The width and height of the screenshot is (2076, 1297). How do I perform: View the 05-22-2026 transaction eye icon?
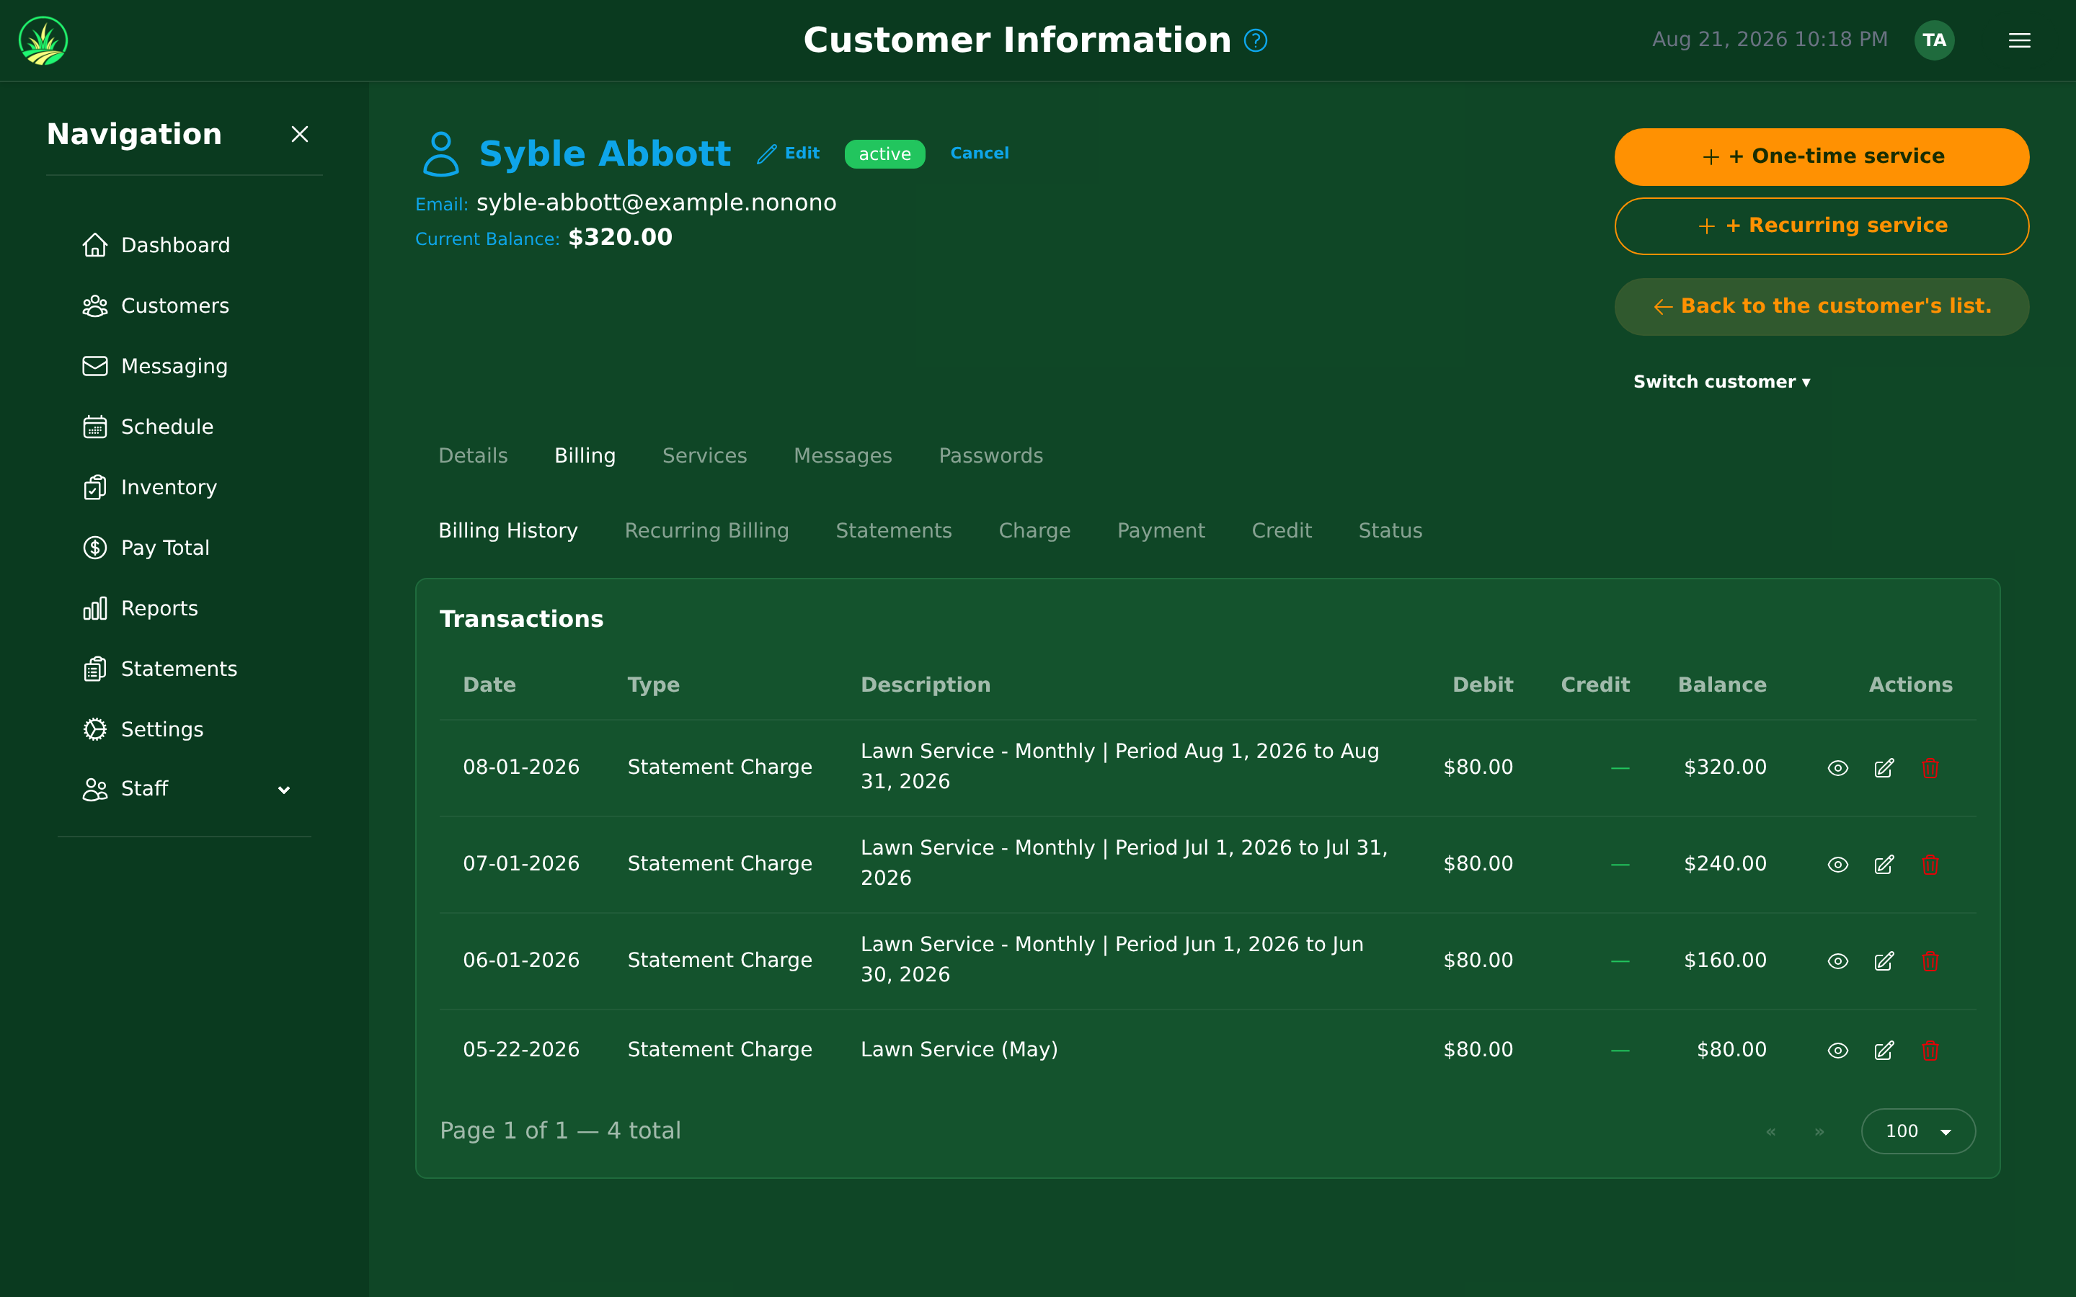click(1837, 1050)
